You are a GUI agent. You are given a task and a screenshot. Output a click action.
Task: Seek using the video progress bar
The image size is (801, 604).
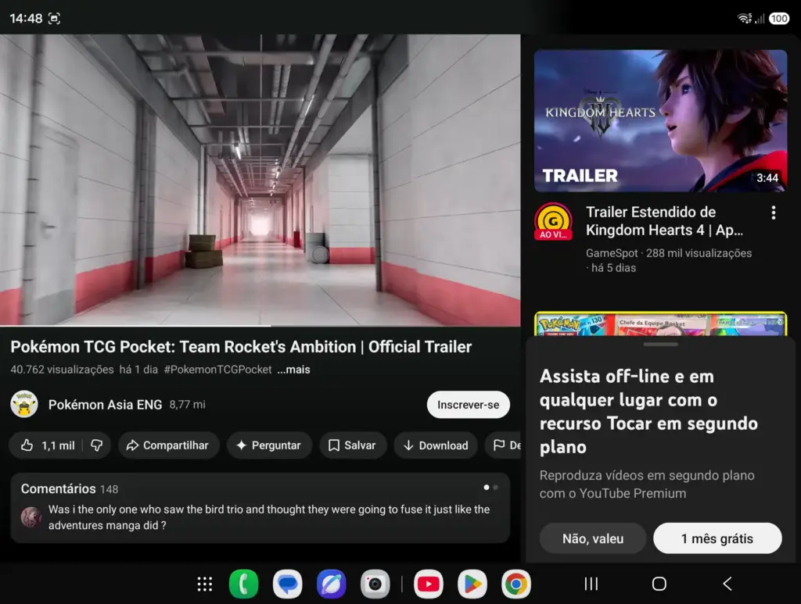point(260,326)
